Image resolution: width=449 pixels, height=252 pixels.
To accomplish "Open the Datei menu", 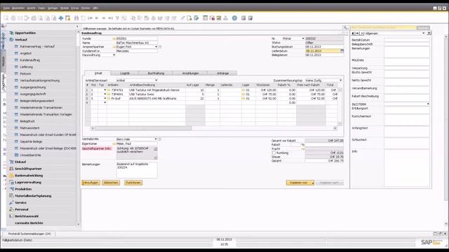I will pyautogui.click(x=6, y=8).
